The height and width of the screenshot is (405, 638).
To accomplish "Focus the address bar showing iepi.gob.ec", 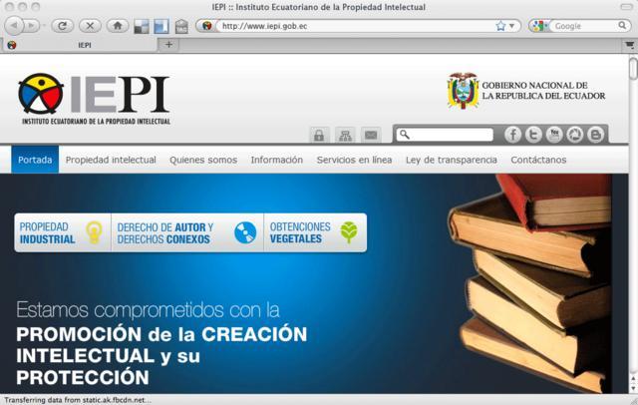I will [354, 26].
